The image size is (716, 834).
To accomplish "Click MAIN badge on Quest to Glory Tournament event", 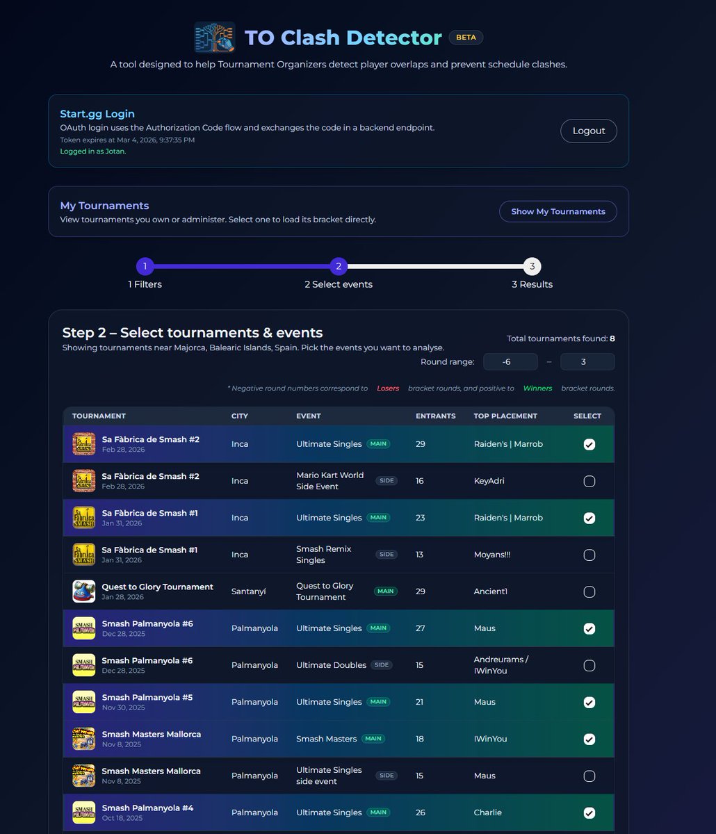I will (x=386, y=591).
